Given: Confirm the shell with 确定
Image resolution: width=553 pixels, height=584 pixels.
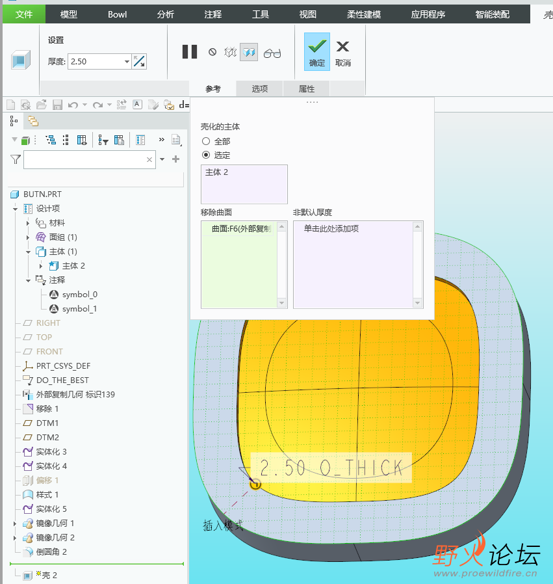Looking at the screenshot, I should tap(317, 51).
